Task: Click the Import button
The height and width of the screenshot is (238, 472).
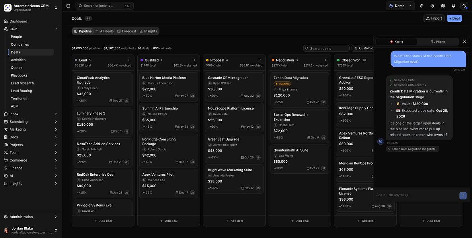Action: (434, 18)
